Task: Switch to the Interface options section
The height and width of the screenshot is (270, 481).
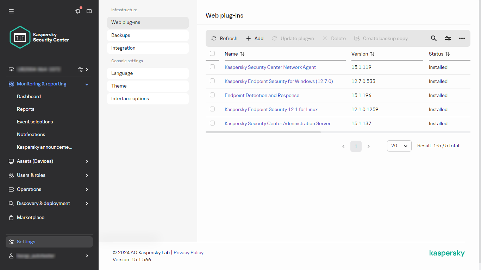Action: (x=148, y=98)
